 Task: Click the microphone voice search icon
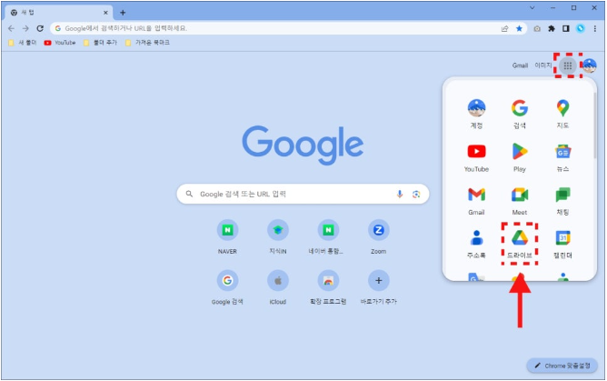click(400, 194)
